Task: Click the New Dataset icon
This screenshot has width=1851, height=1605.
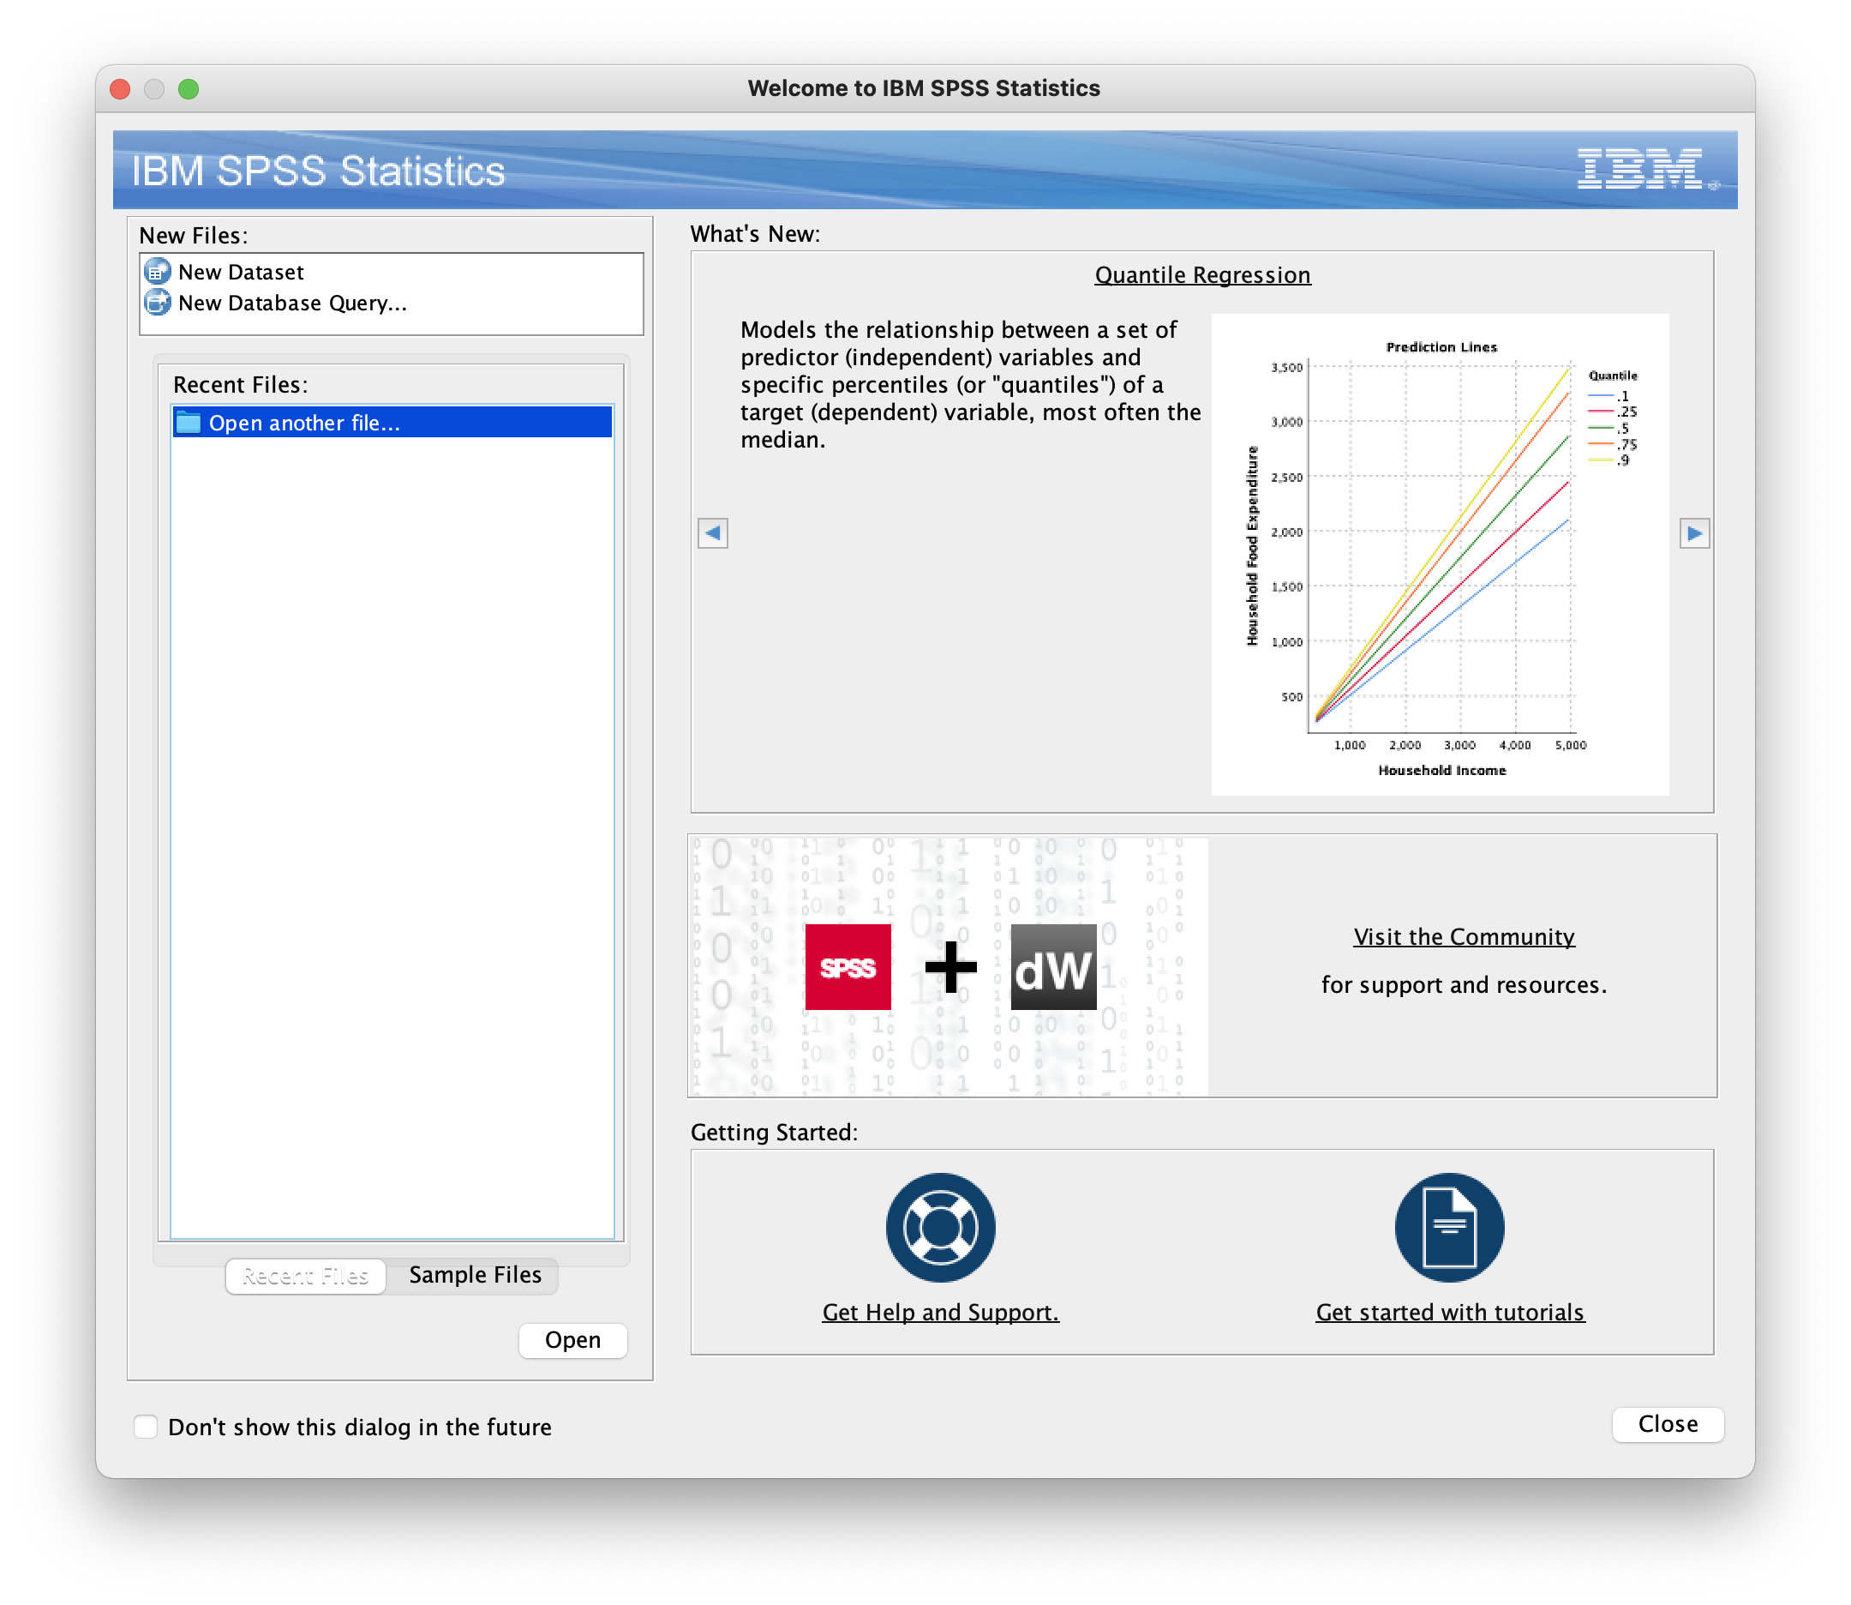Action: (x=158, y=272)
